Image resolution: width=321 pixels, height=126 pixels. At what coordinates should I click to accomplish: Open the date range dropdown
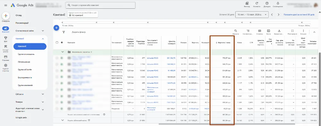[252, 15]
